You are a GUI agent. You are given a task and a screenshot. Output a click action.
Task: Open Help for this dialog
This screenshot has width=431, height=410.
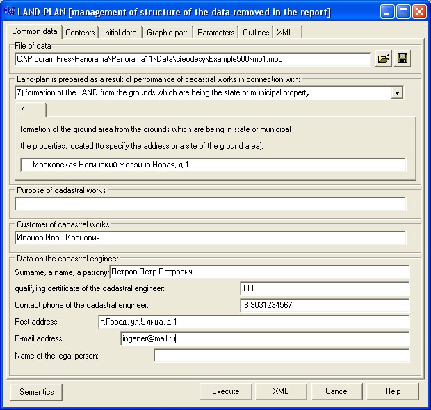pos(393,391)
